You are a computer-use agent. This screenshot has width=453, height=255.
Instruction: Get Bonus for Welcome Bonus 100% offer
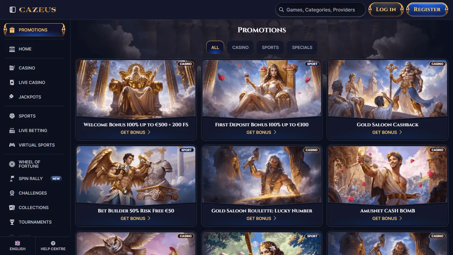coord(136,132)
